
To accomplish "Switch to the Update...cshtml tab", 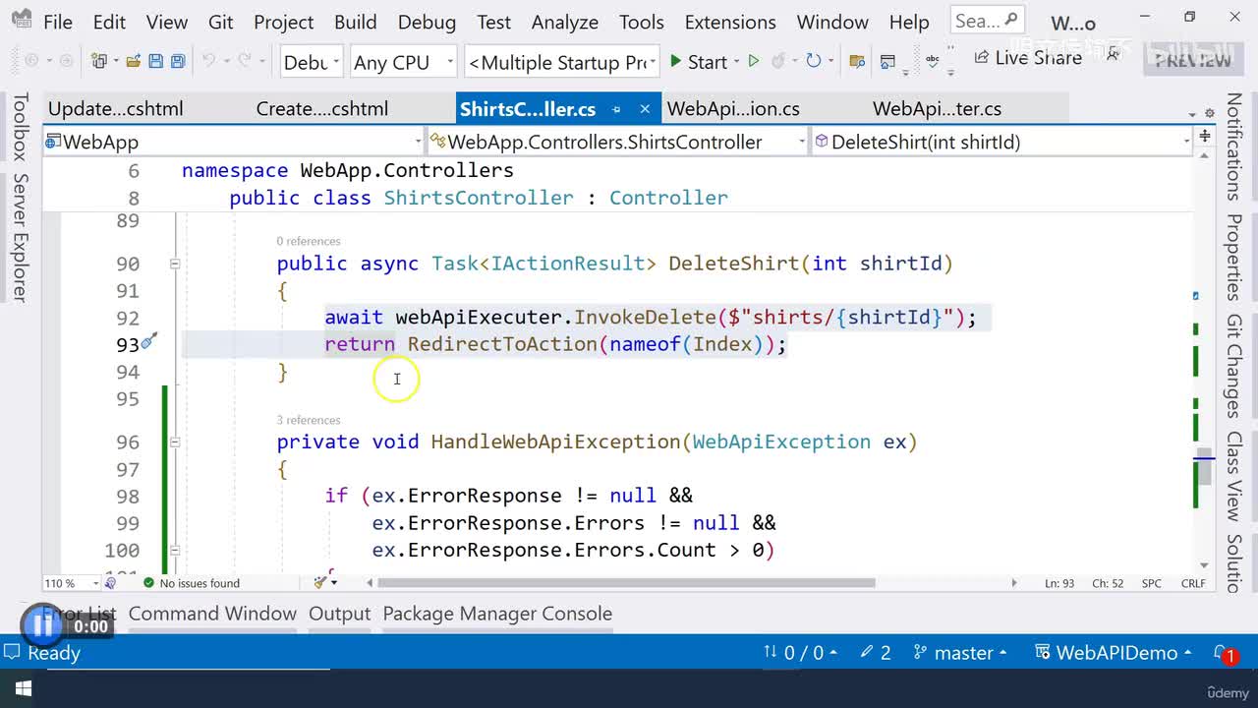I will [116, 109].
